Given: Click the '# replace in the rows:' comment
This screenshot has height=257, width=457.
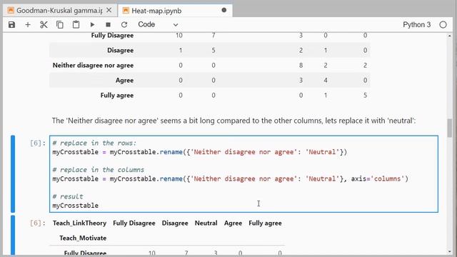Looking at the screenshot, I should [x=94, y=143].
